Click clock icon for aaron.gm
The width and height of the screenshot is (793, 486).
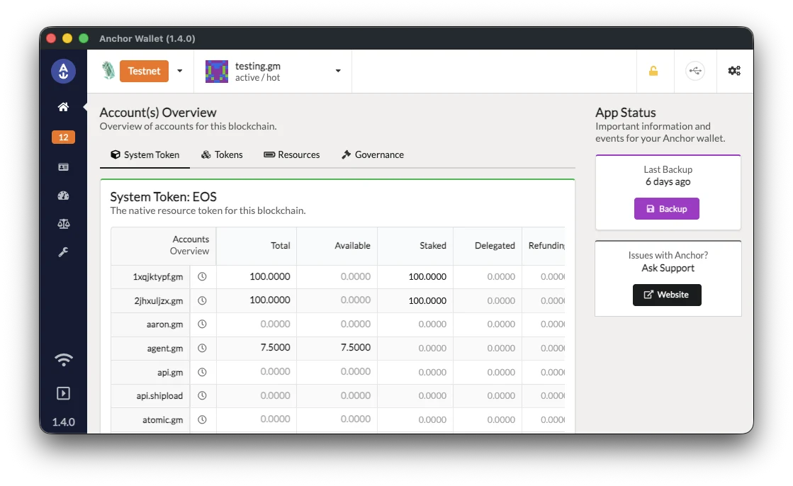pyautogui.click(x=202, y=324)
